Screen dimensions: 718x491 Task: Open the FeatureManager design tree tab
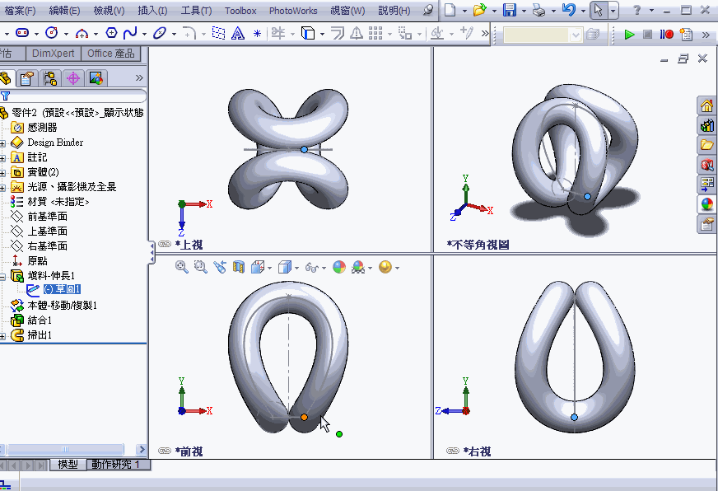(x=6, y=78)
